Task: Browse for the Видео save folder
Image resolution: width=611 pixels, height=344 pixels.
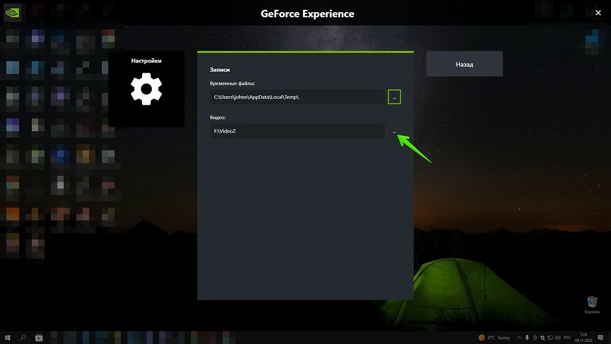Action: click(394, 131)
